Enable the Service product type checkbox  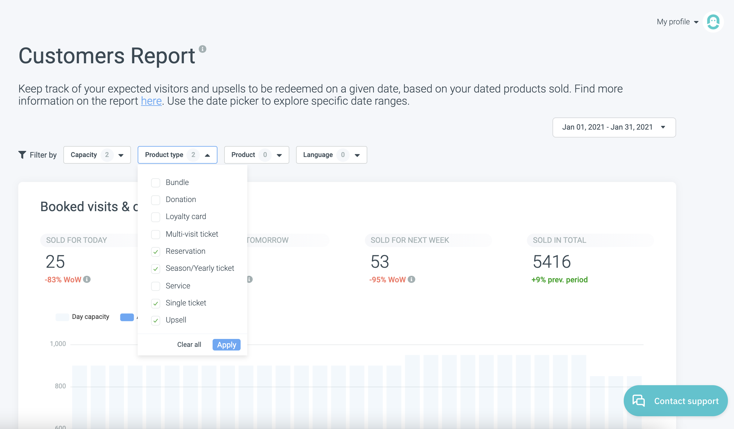pyautogui.click(x=156, y=286)
